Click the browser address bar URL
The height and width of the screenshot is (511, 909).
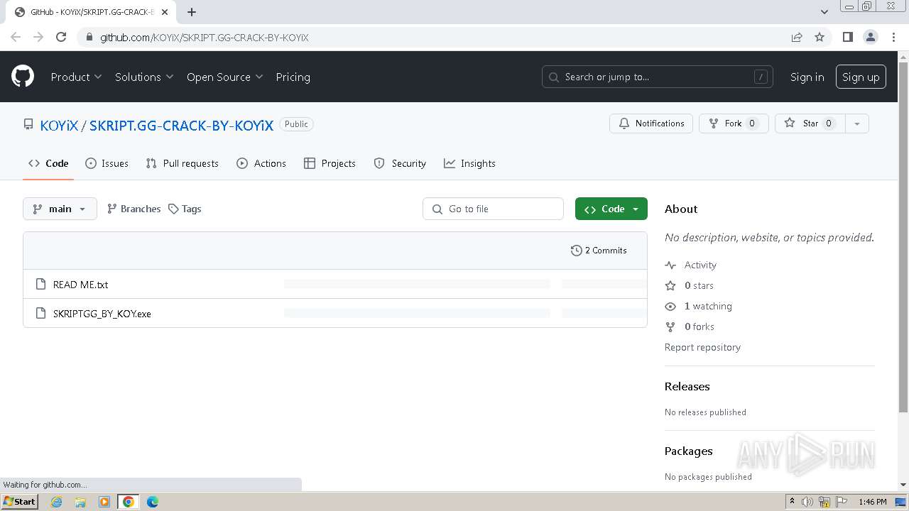tap(205, 37)
